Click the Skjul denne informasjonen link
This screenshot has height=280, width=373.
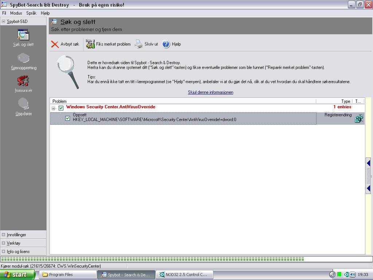coord(211,92)
